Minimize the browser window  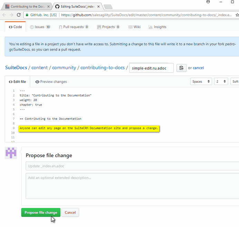[221, 2]
